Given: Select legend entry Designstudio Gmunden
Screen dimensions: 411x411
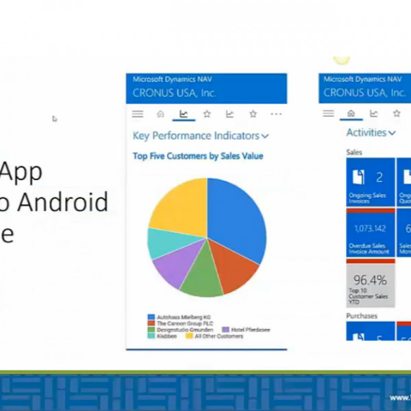Looking at the screenshot, I should (x=181, y=329).
